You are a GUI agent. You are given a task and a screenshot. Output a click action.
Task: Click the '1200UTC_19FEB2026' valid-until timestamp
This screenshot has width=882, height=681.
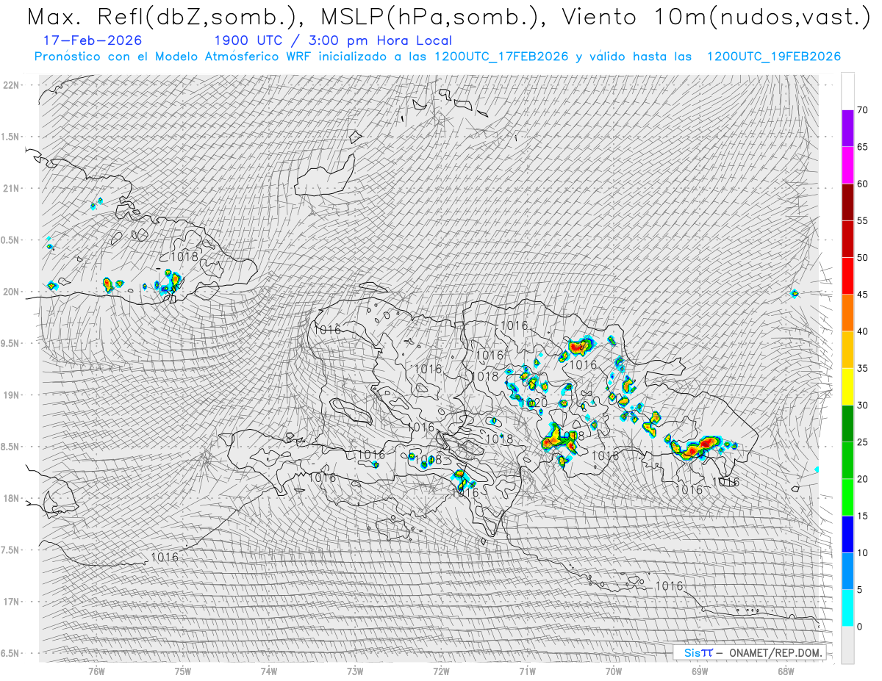click(x=774, y=57)
